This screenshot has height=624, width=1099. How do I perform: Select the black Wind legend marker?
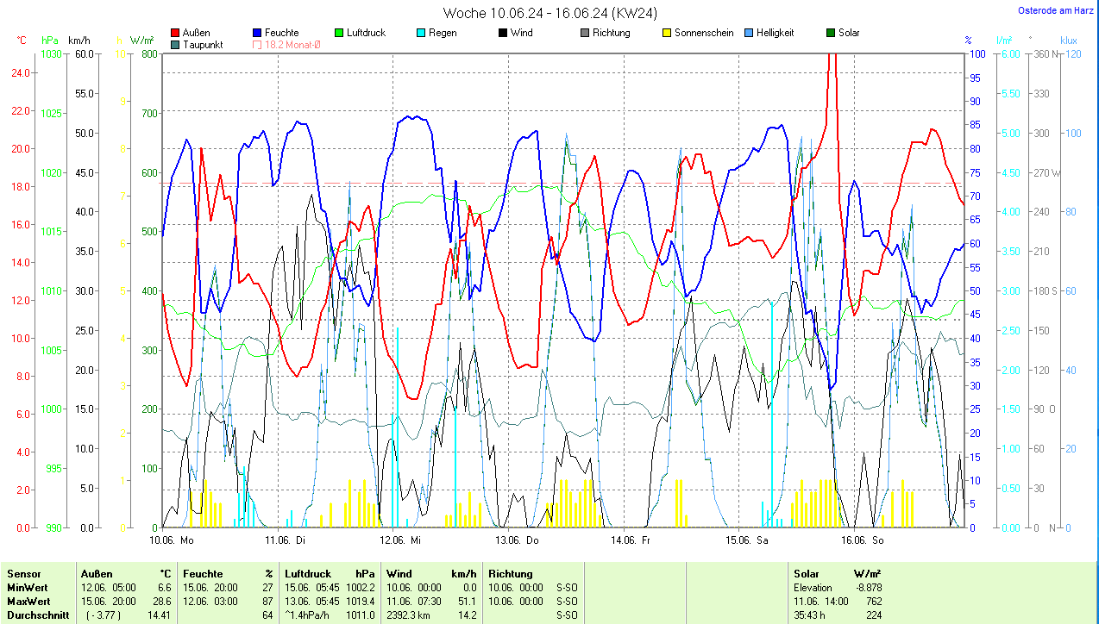502,33
